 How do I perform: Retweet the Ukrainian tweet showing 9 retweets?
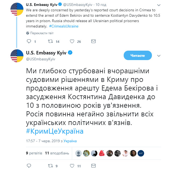50,166
